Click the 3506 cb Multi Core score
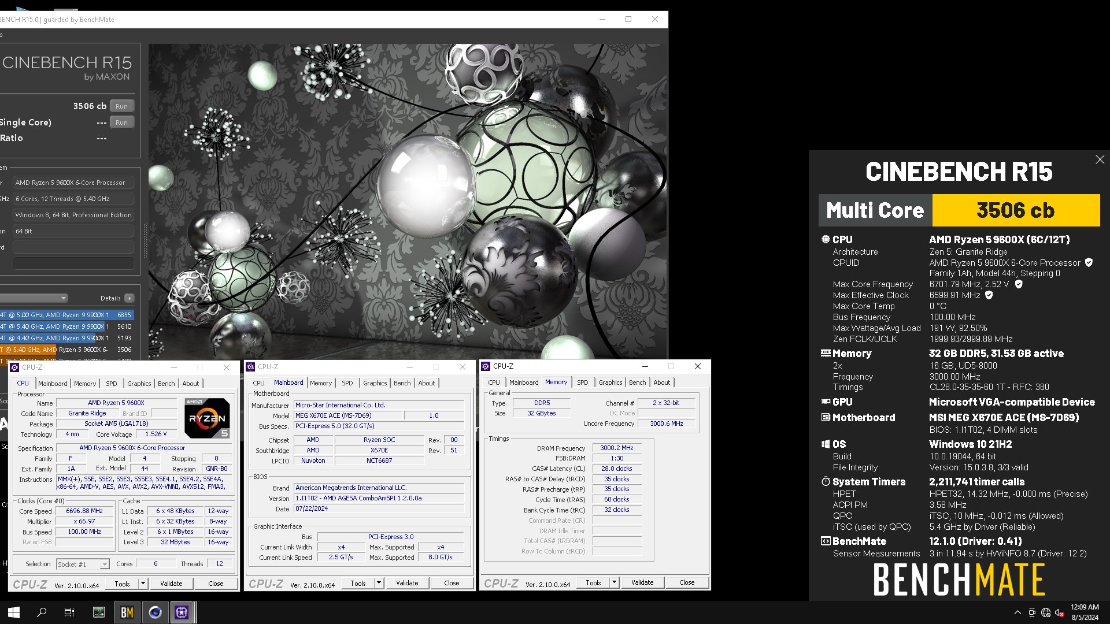This screenshot has height=624, width=1110. (1015, 210)
